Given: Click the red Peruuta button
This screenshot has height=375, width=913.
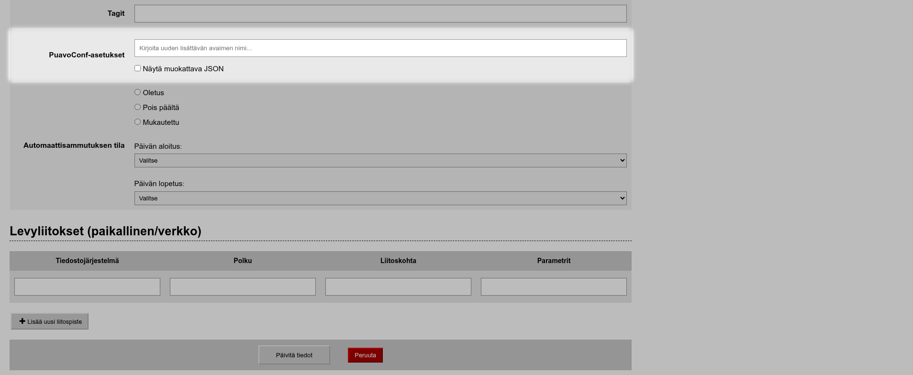Looking at the screenshot, I should pyautogui.click(x=365, y=355).
